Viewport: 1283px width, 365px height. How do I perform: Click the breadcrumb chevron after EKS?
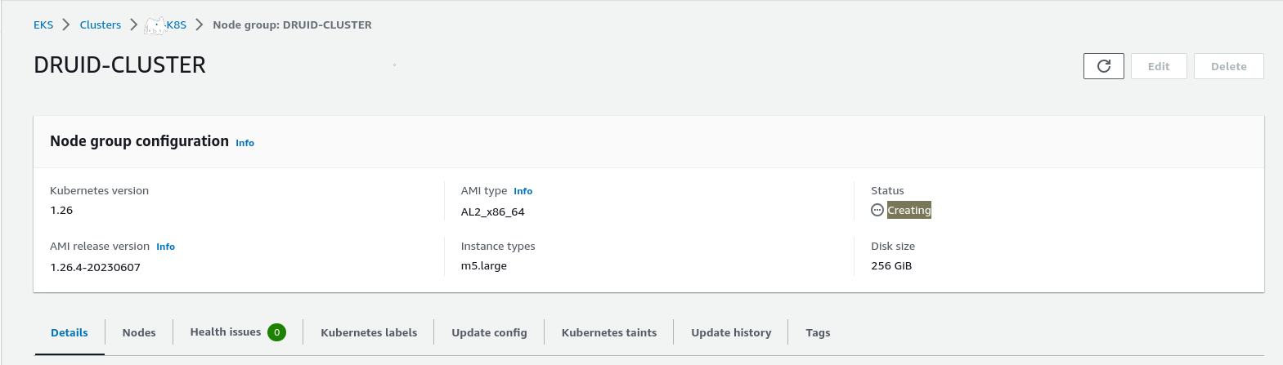66,24
